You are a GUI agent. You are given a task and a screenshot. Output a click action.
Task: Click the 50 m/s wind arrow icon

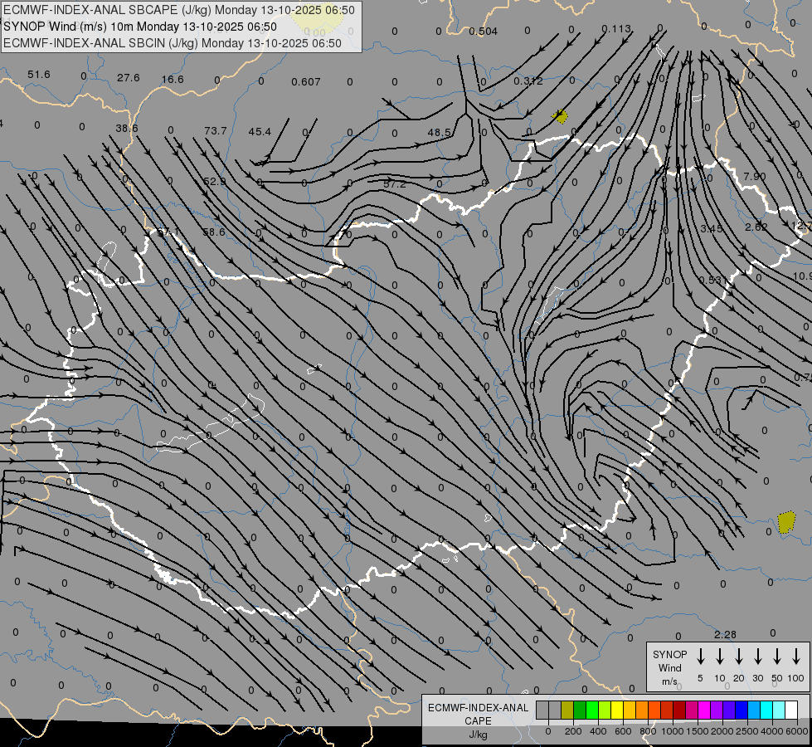pyautogui.click(x=777, y=657)
